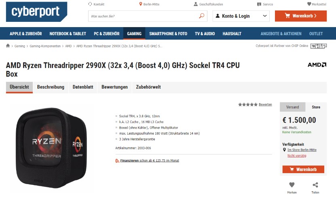Open the CHIP partner logo
This screenshot has height=199, width=336.
(319, 46)
